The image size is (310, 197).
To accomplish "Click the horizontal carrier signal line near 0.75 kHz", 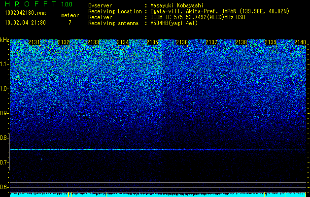I will [158, 150].
